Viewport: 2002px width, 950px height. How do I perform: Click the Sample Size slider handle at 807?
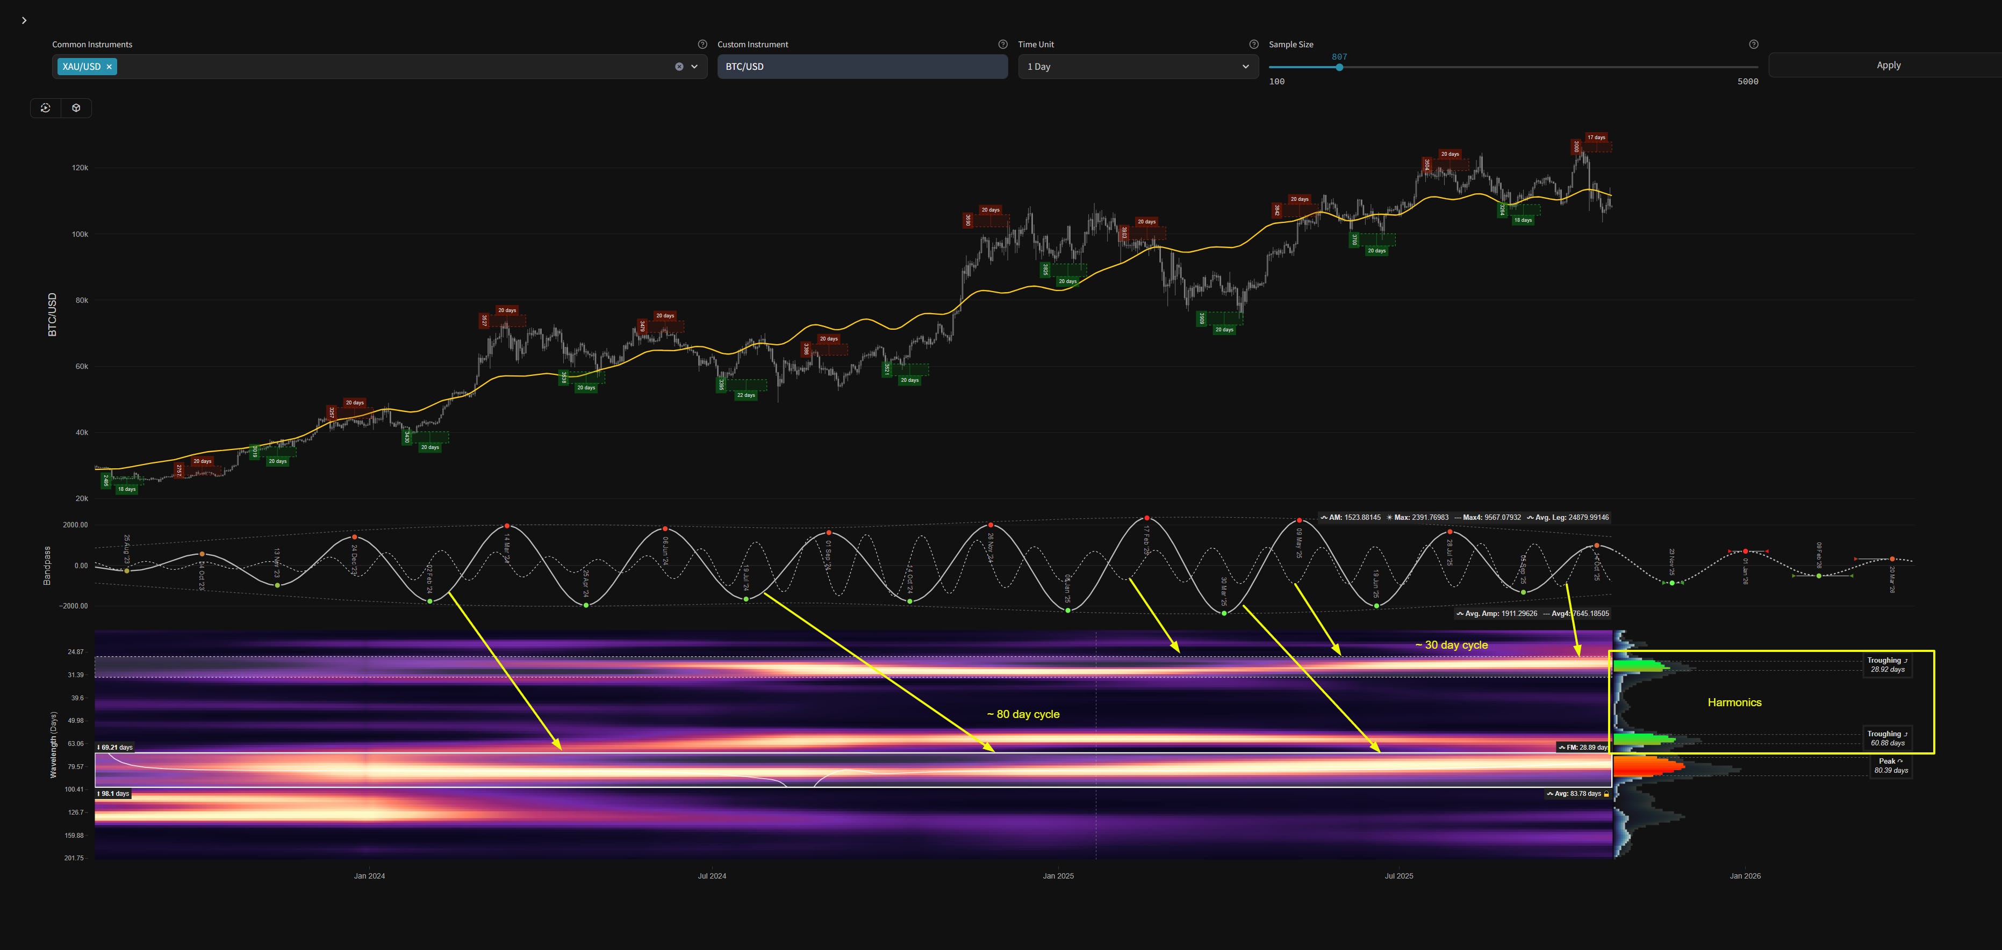point(1339,68)
